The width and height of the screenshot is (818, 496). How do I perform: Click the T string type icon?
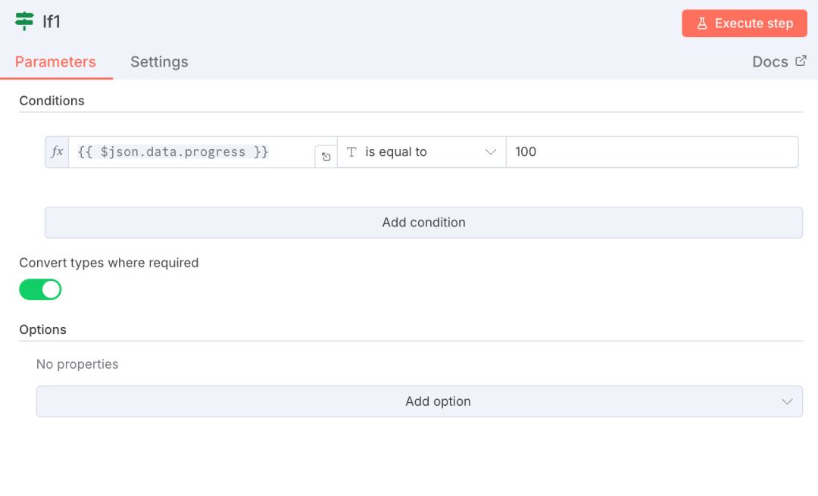pos(351,152)
